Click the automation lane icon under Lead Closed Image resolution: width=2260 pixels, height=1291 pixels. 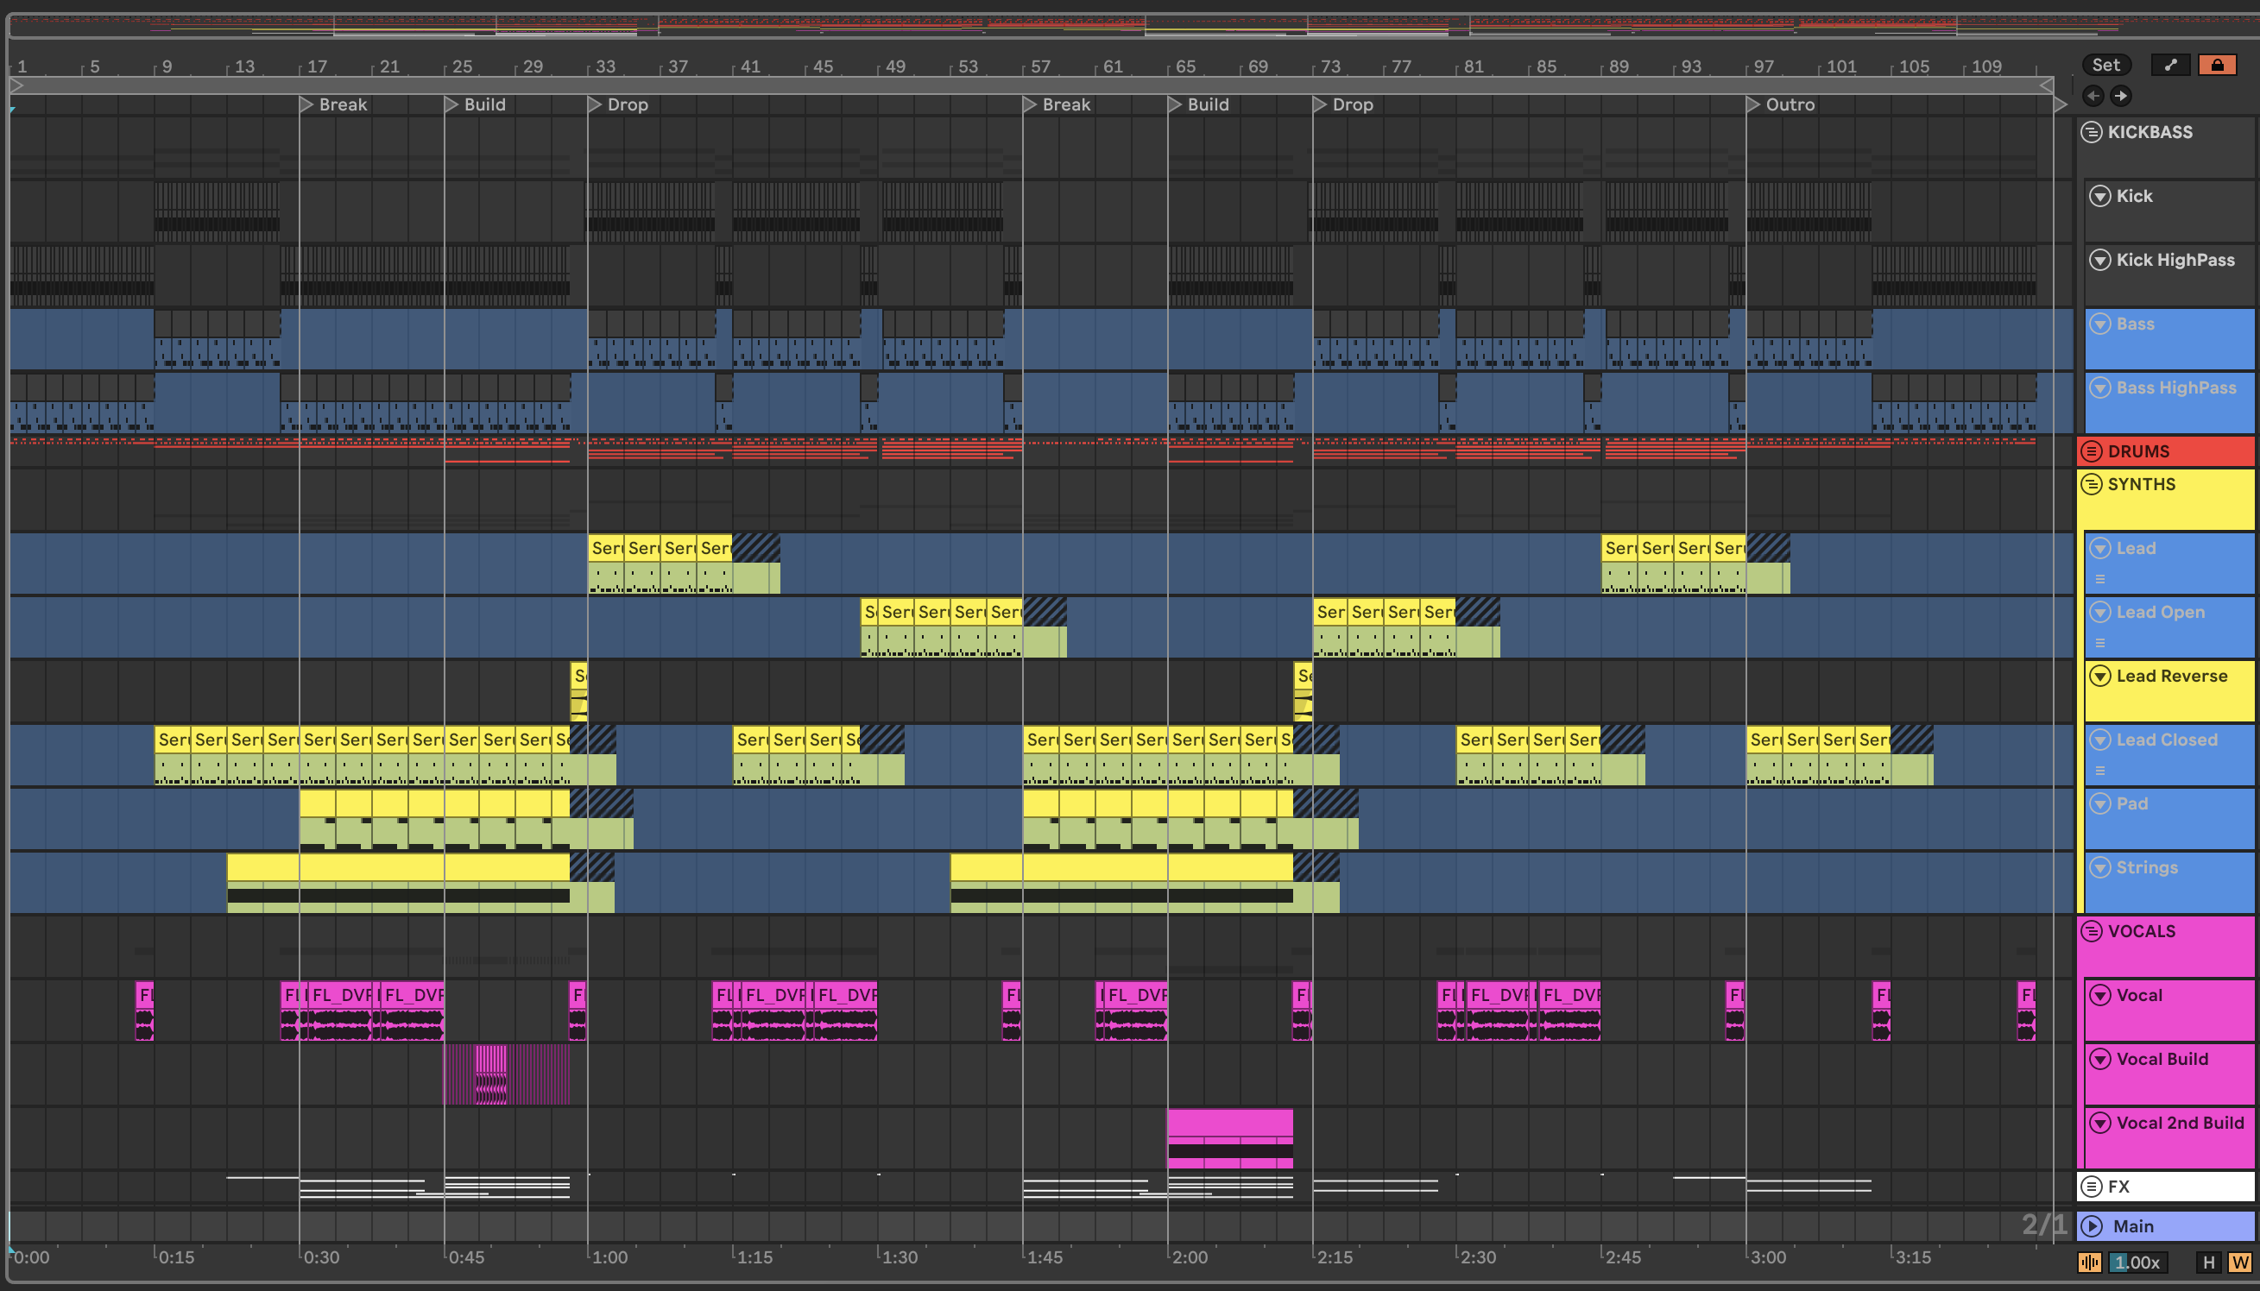(x=2099, y=771)
